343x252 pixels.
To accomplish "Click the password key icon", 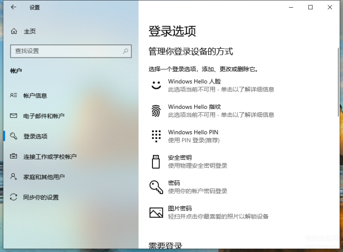I will 156,187.
